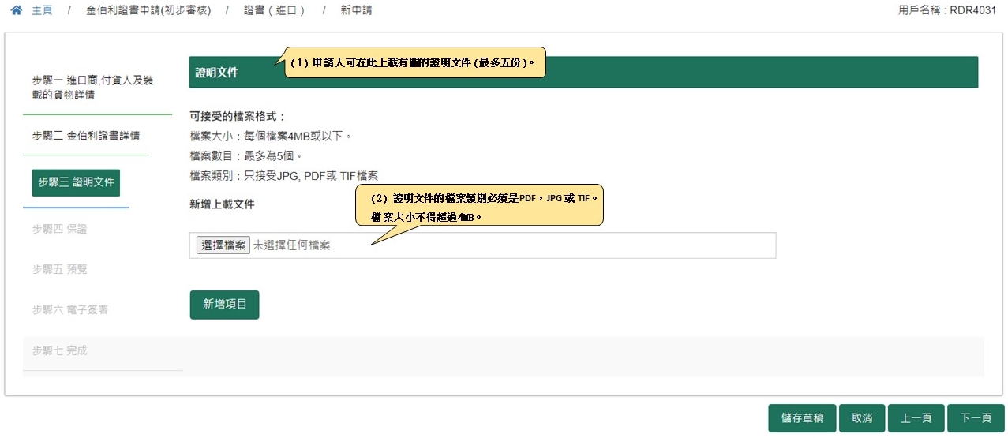Screen dimensions: 1008x438
Task: Click the home icon in breadcrumb
Action: 16,11
